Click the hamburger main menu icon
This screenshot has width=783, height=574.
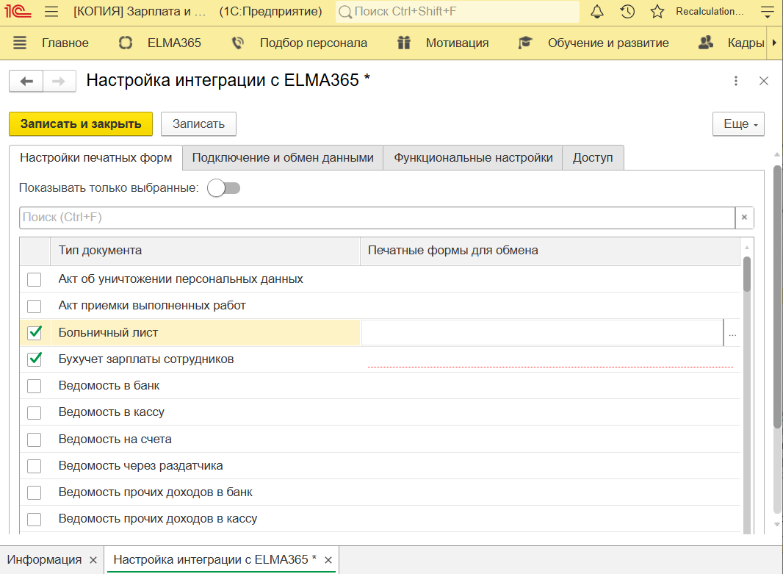51,12
